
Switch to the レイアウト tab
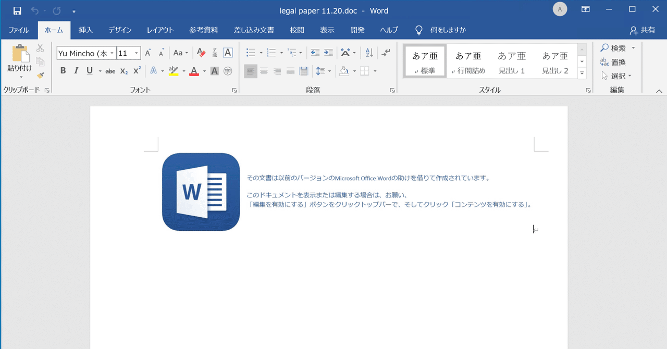click(x=160, y=30)
